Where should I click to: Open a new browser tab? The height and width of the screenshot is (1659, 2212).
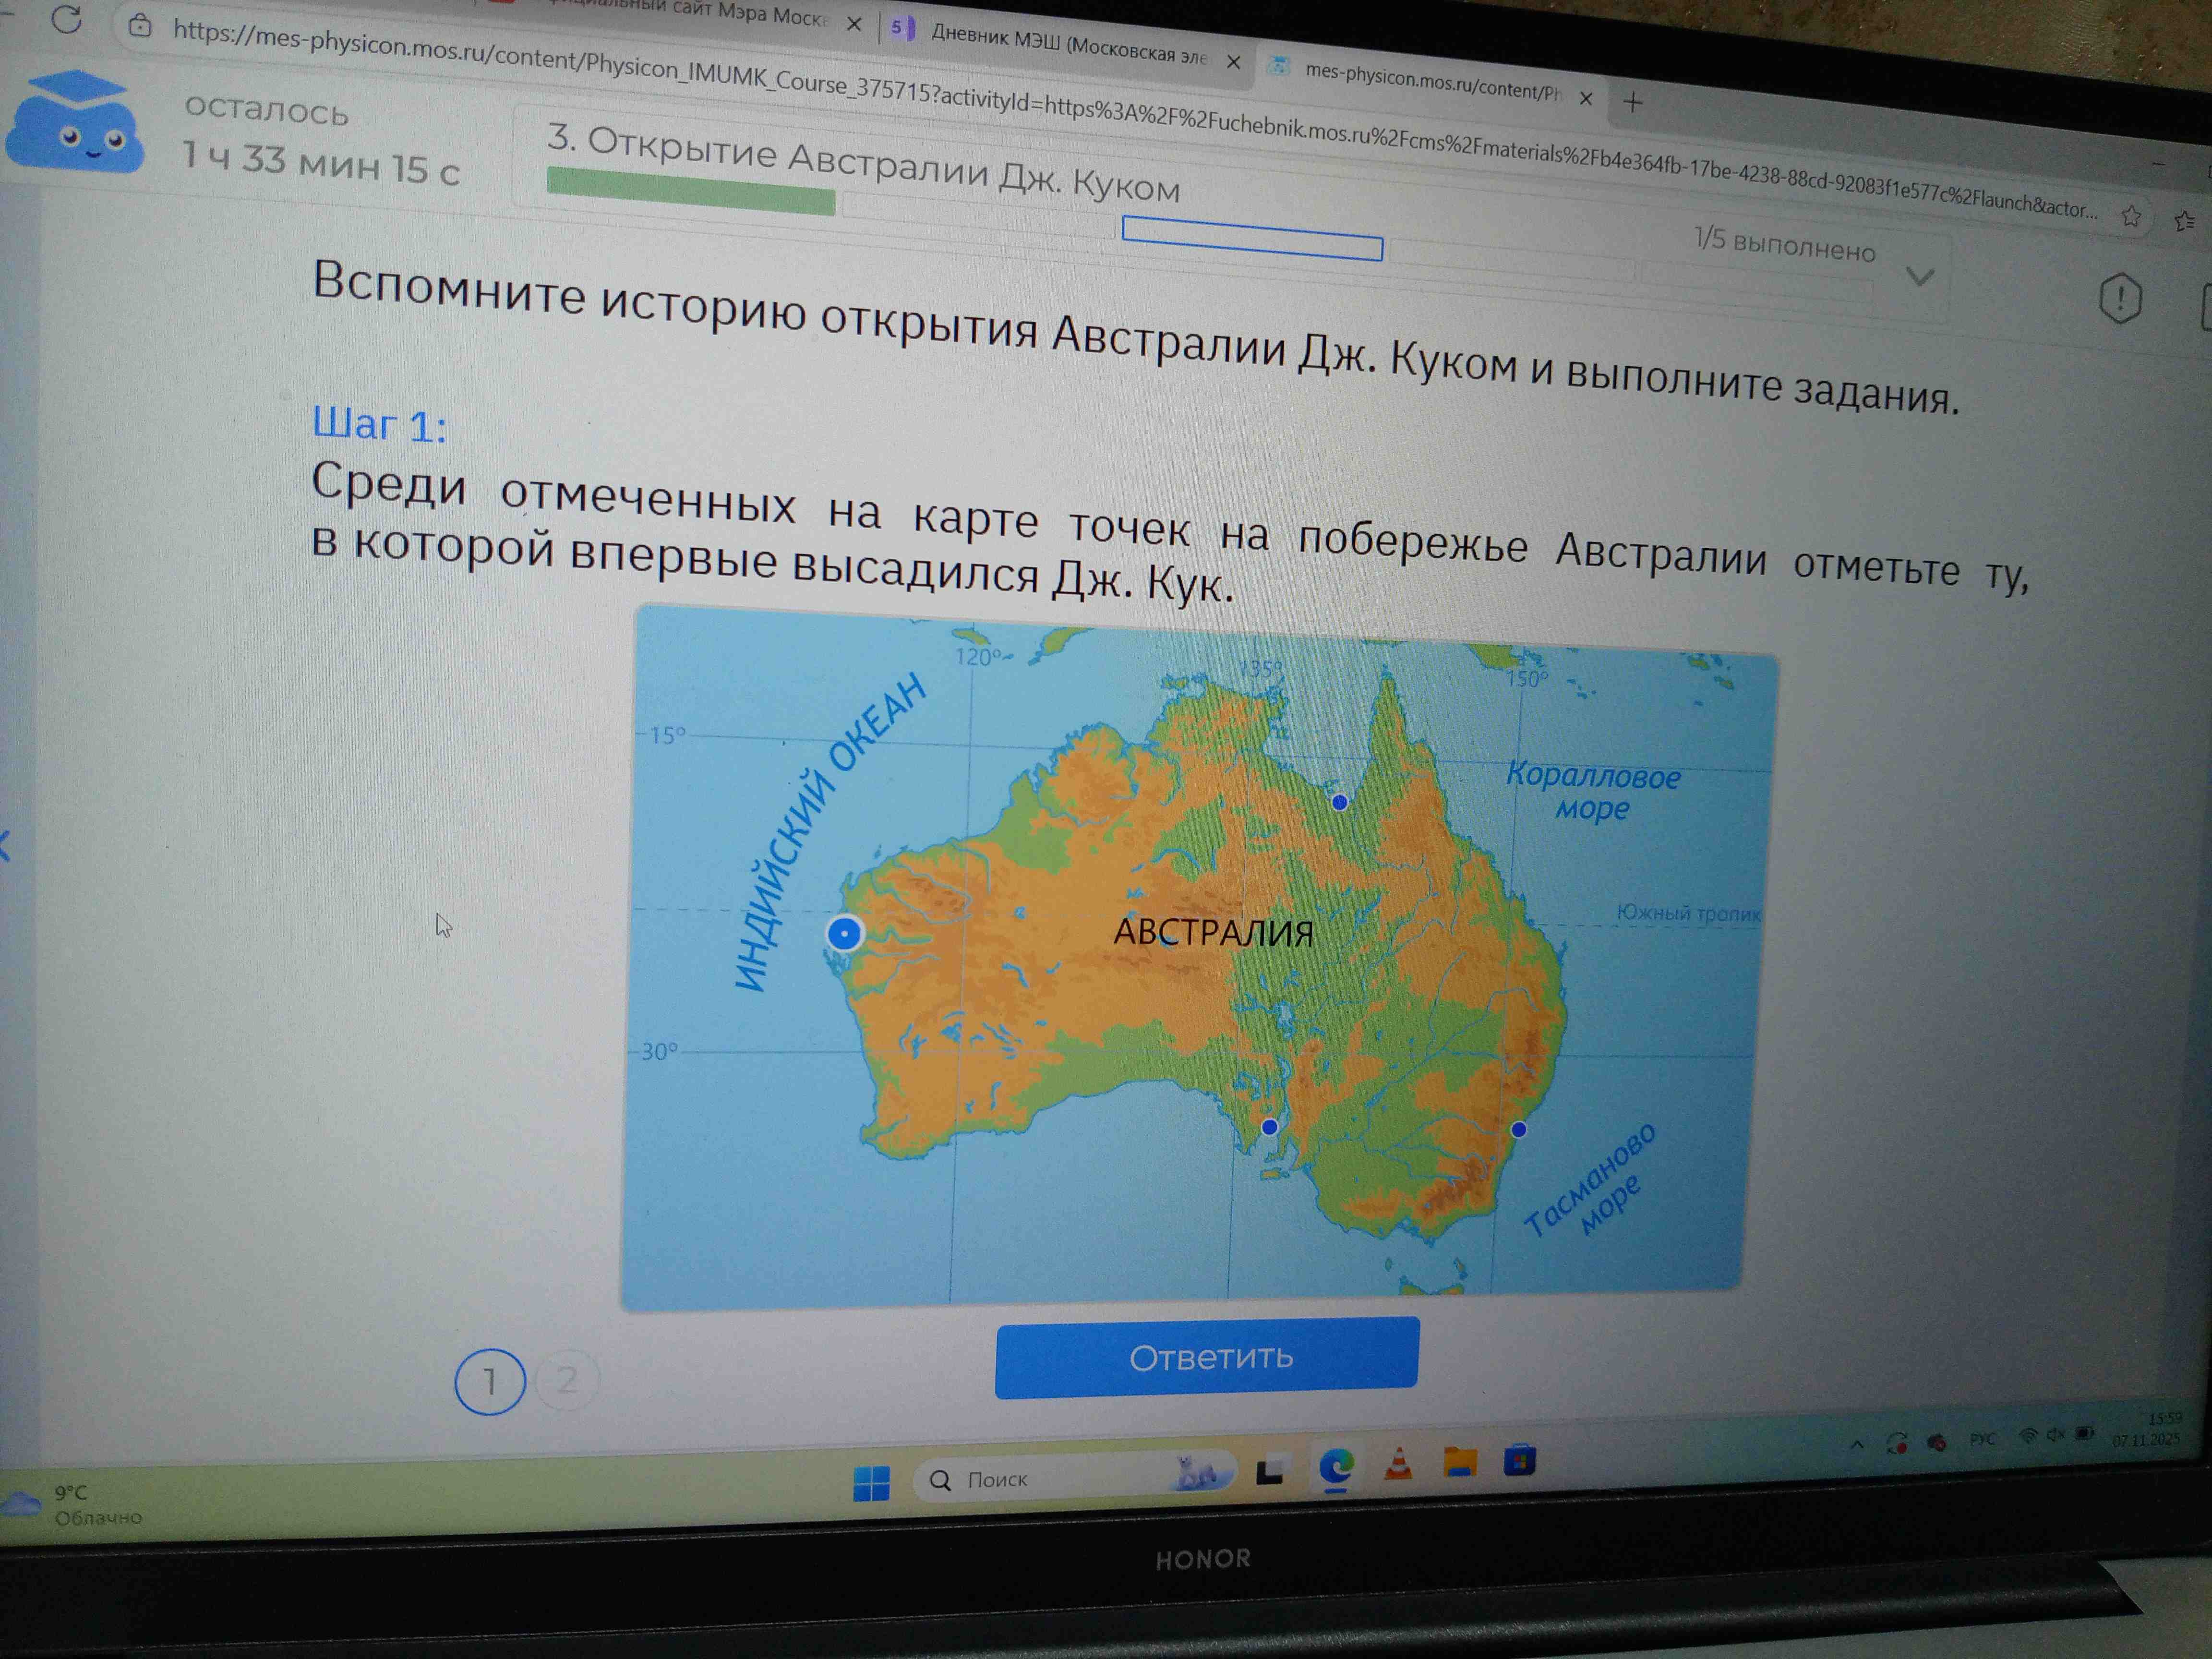point(1633,101)
